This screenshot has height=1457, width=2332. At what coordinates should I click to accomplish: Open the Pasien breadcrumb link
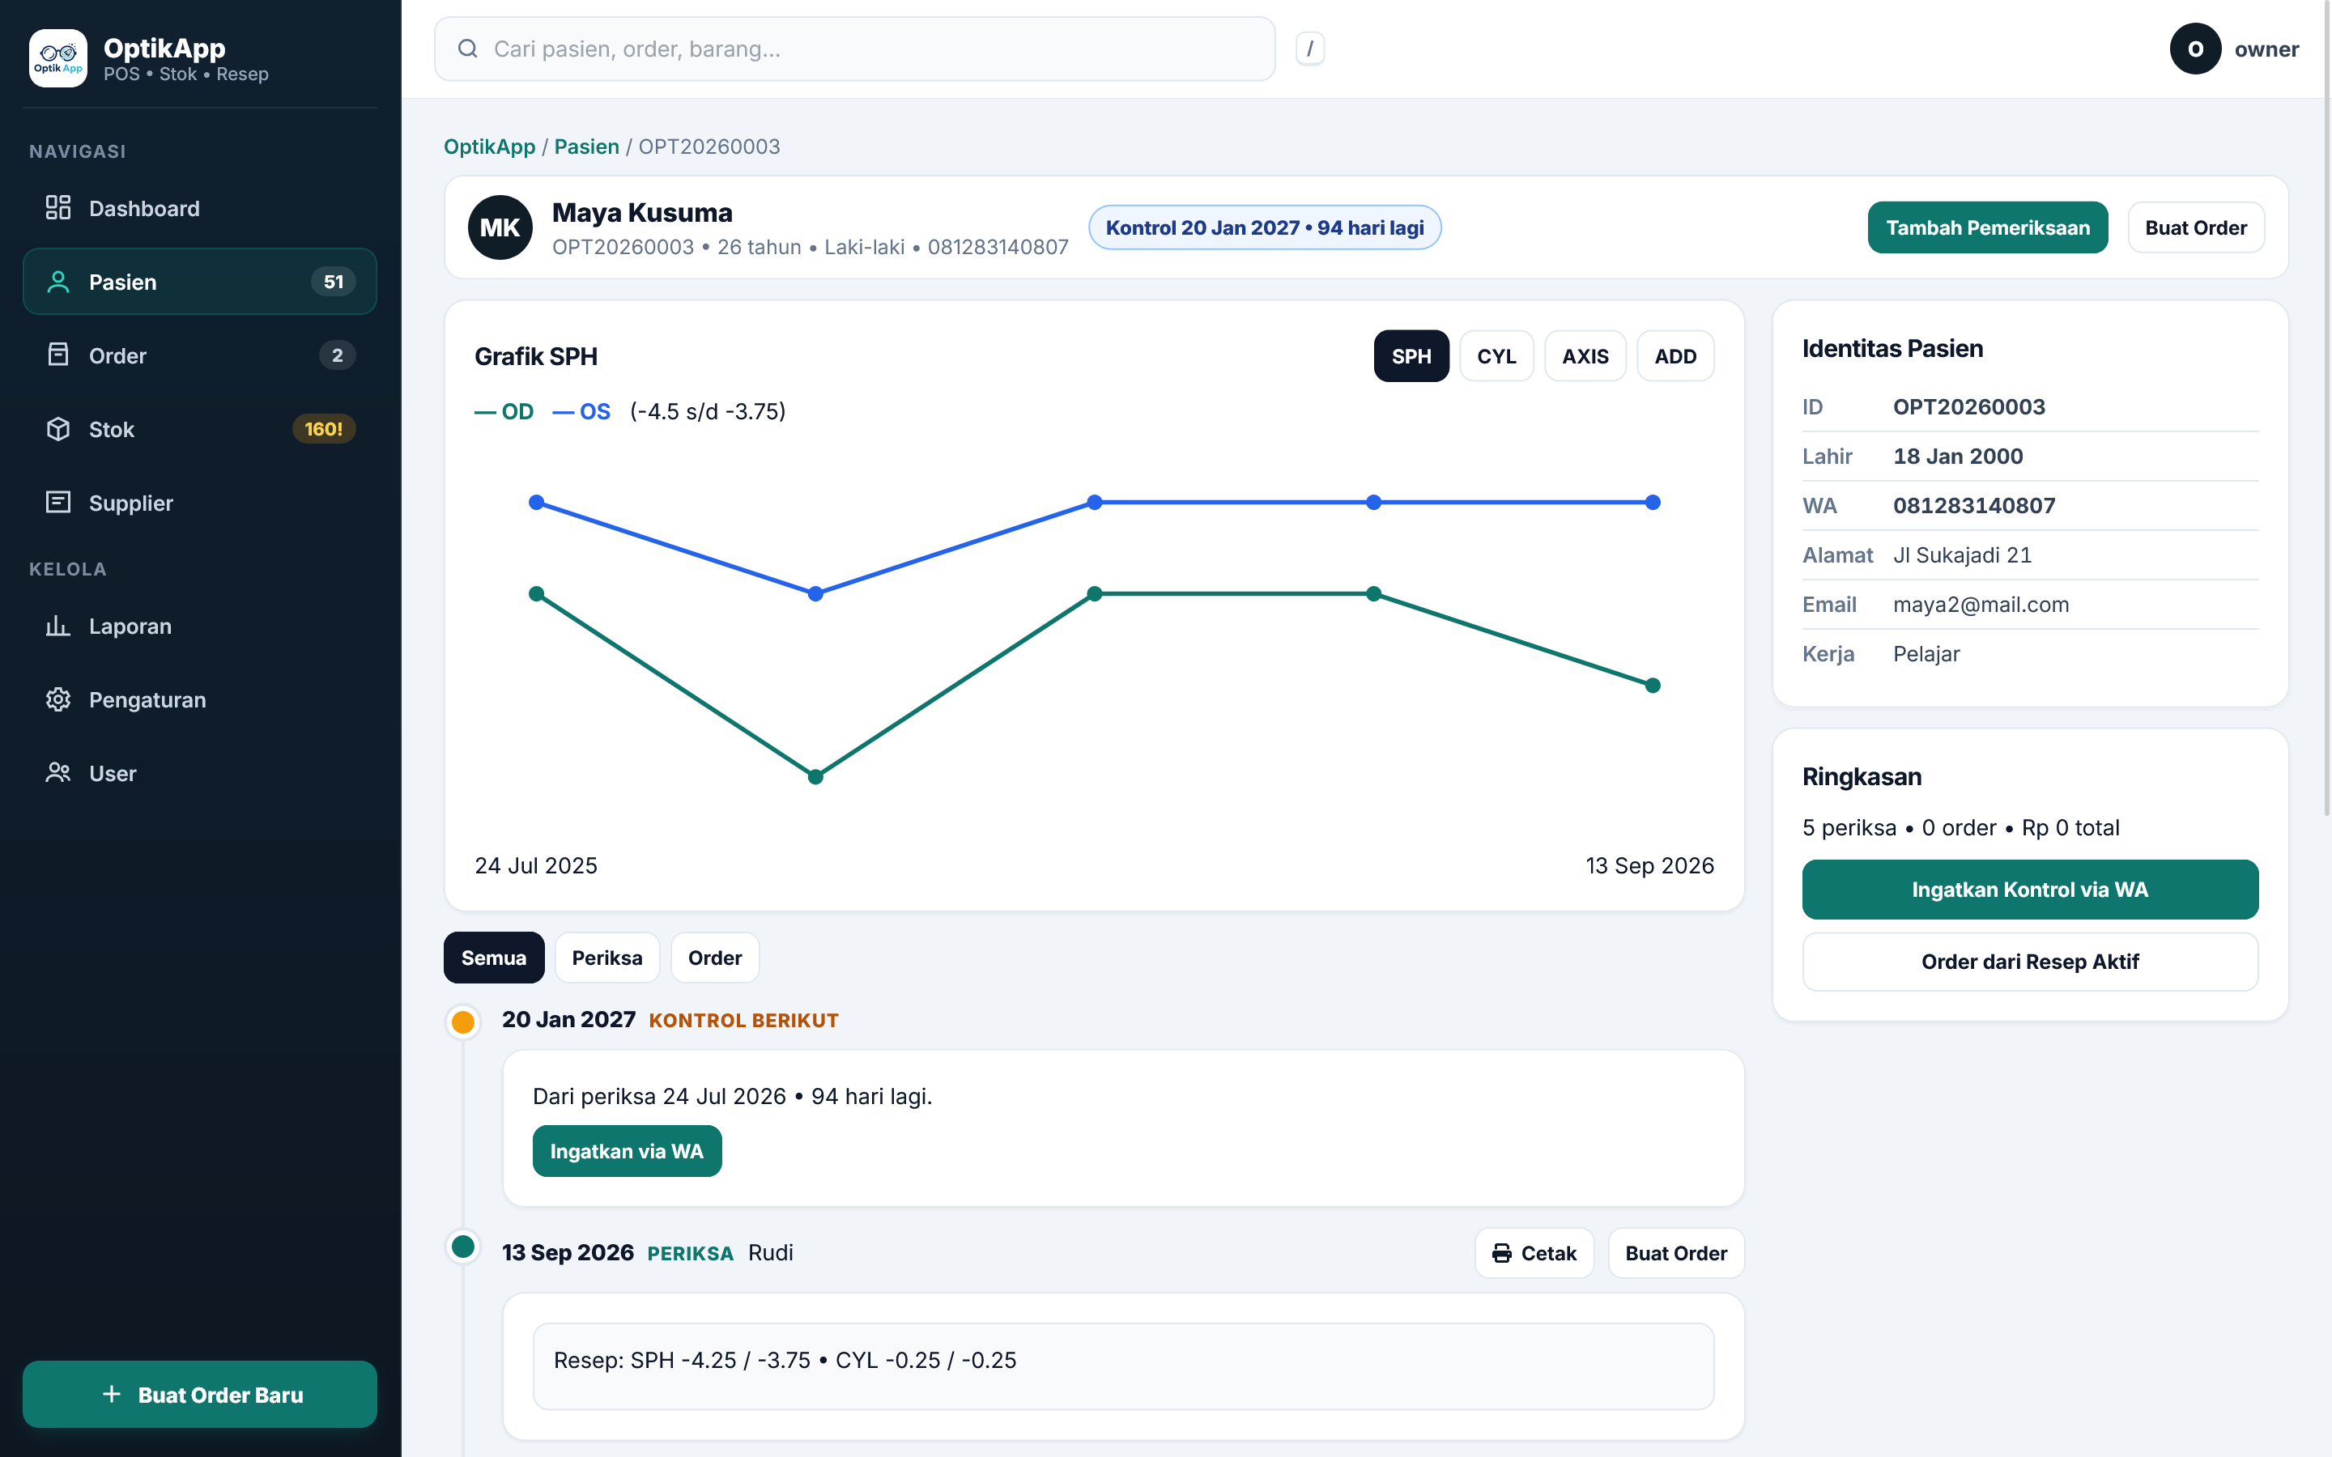click(x=586, y=147)
